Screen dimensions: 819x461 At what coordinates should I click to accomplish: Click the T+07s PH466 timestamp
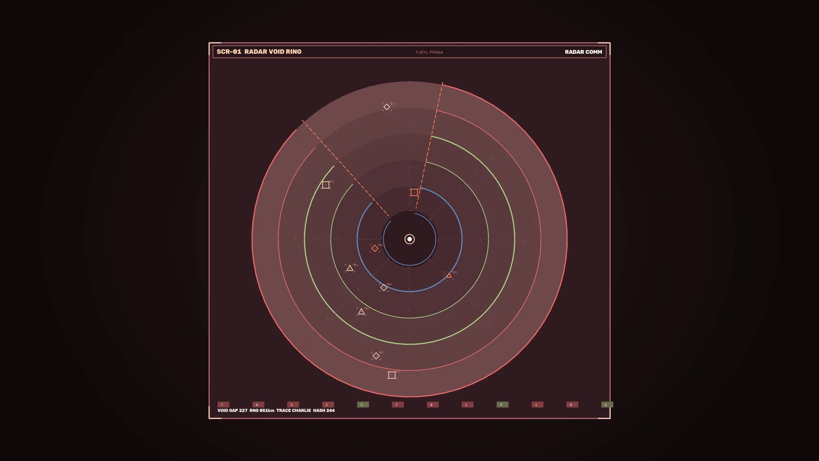pyautogui.click(x=429, y=52)
